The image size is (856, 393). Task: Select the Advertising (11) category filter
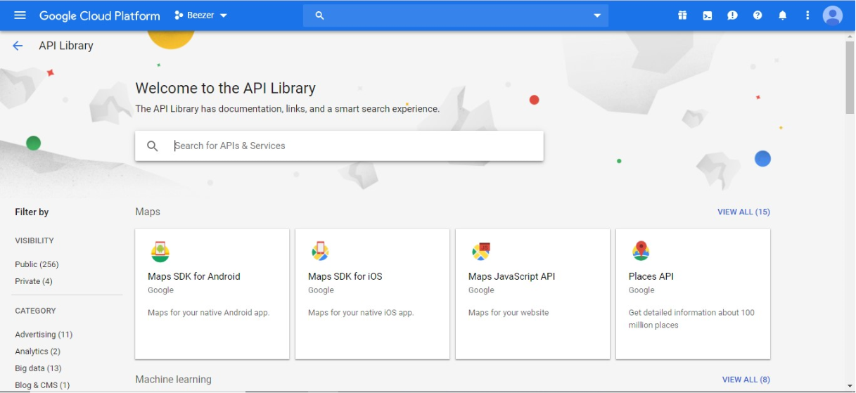point(44,335)
